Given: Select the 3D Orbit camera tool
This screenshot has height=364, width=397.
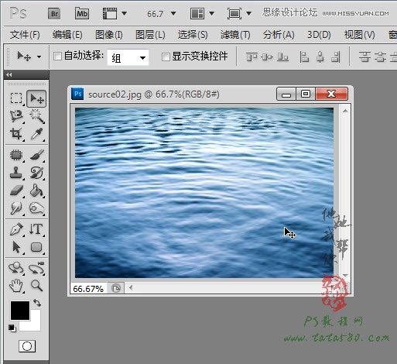Looking at the screenshot, I should click(x=37, y=268).
